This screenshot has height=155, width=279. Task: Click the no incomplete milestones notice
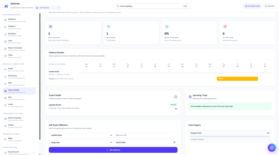(x=230, y=106)
